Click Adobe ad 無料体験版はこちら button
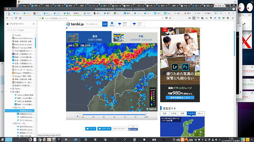This screenshot has width=254, height=142. click(x=180, y=97)
